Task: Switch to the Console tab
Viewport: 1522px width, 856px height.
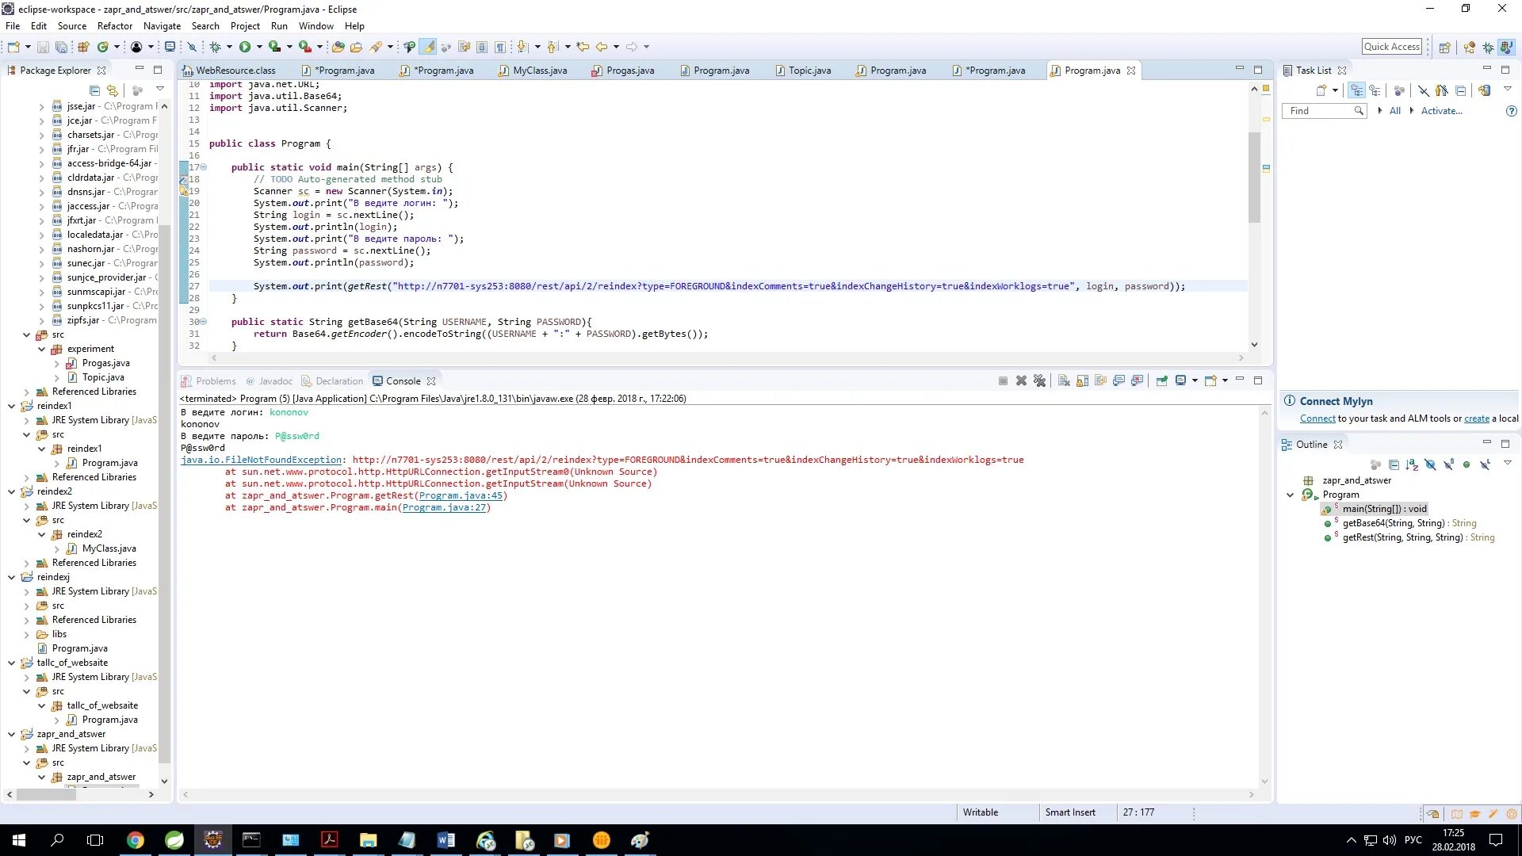Action: tap(403, 380)
